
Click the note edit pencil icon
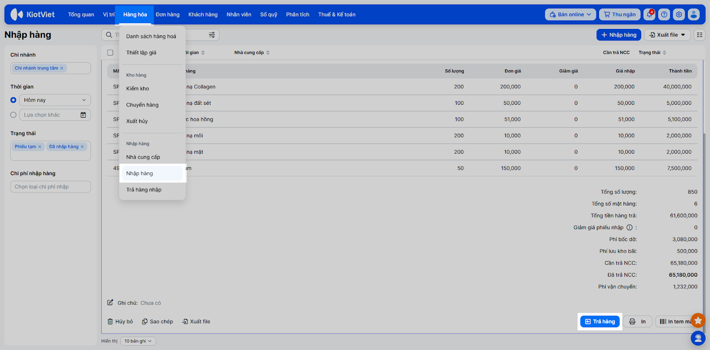point(110,302)
